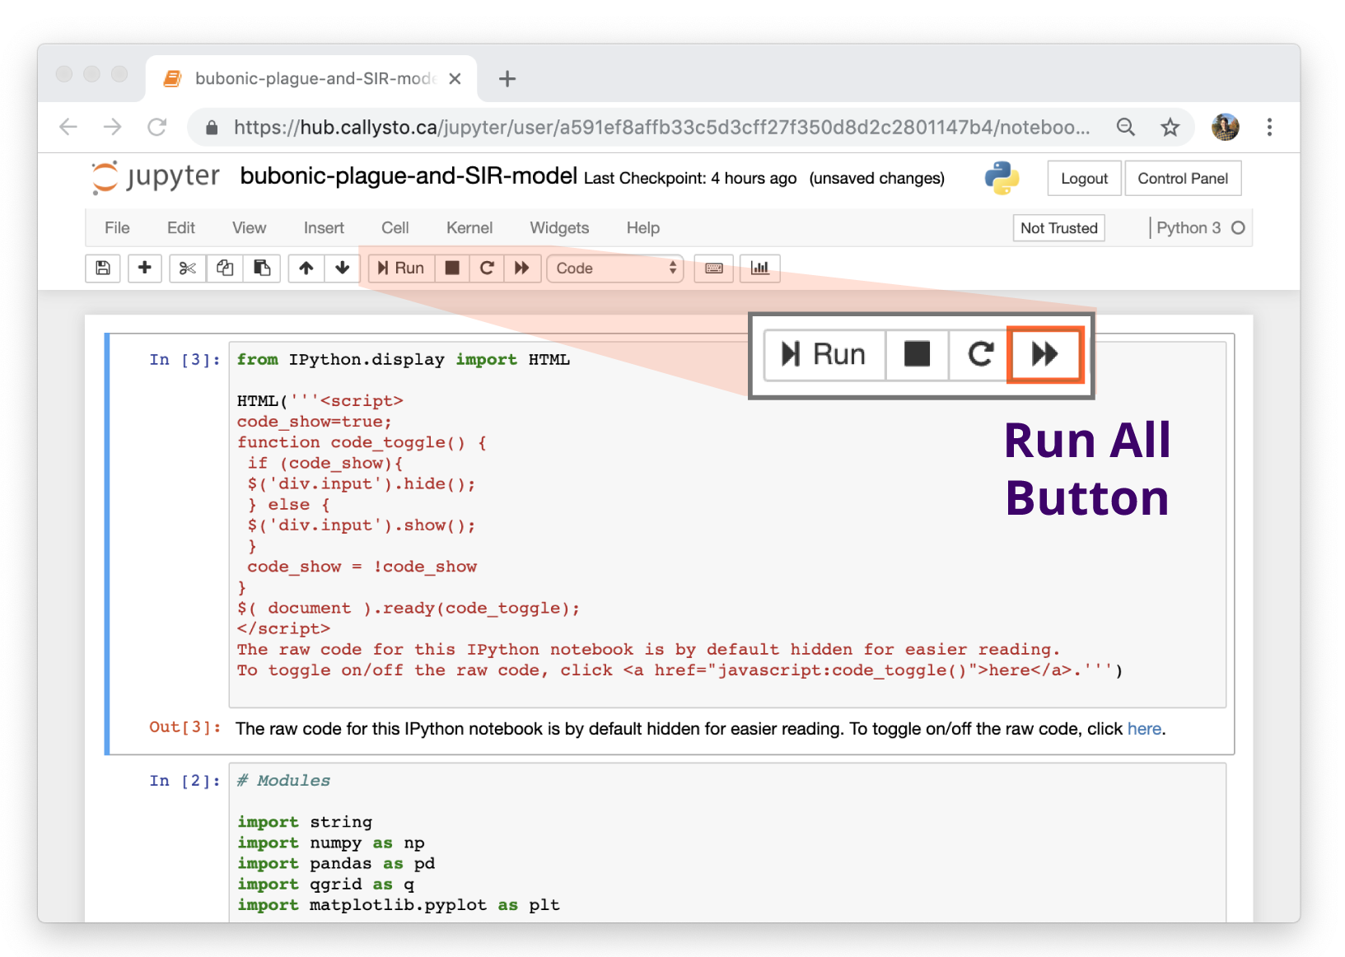
Task: Move selected cell down arrow
Action: [343, 268]
